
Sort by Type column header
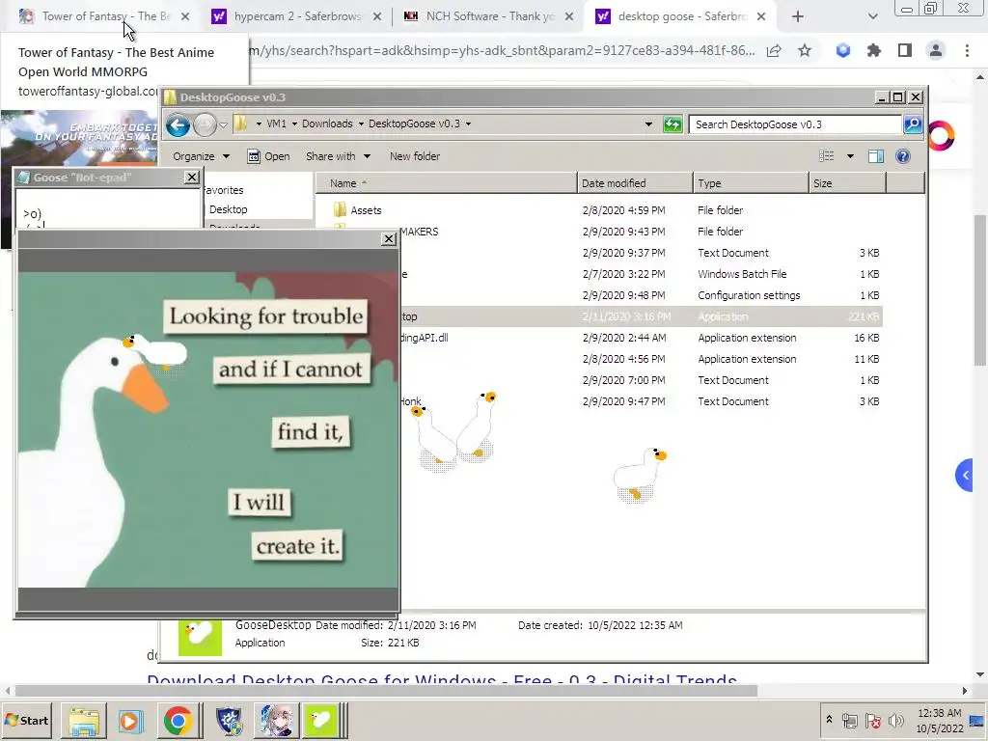click(x=751, y=183)
